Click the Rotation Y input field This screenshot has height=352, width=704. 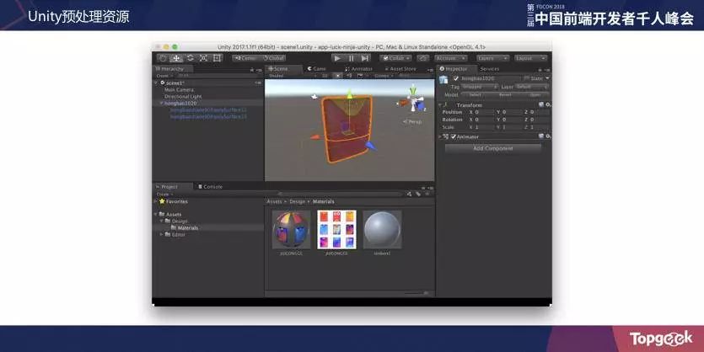(512, 120)
